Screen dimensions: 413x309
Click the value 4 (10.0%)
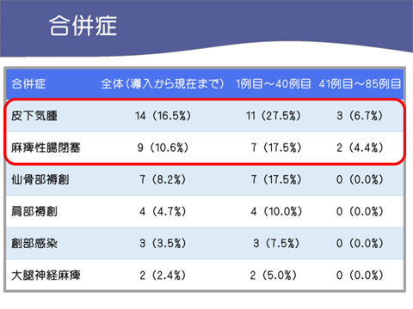[276, 212]
